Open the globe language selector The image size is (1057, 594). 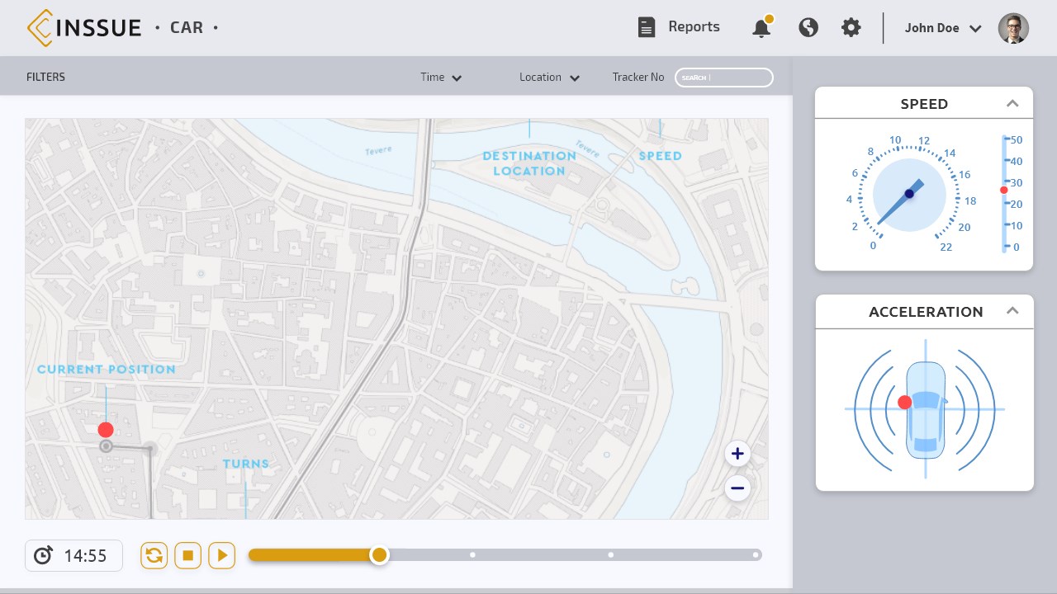pos(808,27)
